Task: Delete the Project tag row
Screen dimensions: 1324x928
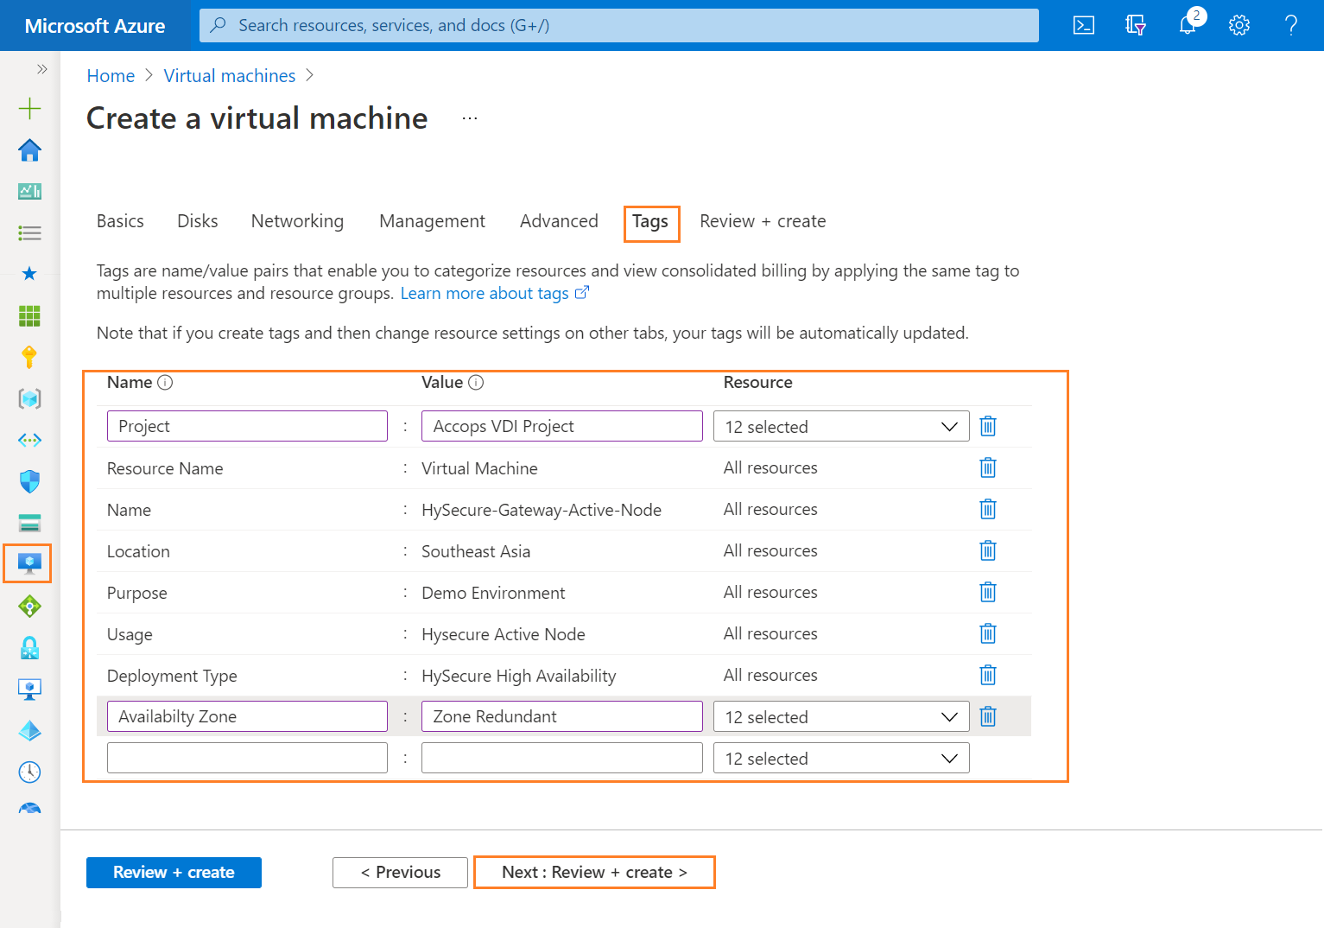Action: click(988, 426)
